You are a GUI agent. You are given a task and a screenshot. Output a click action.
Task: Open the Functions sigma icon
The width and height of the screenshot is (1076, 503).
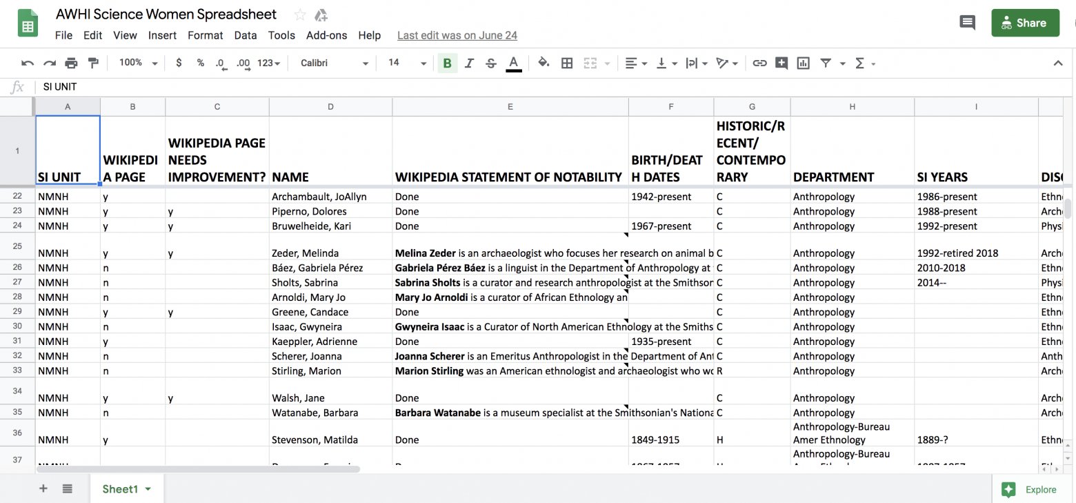click(x=859, y=63)
